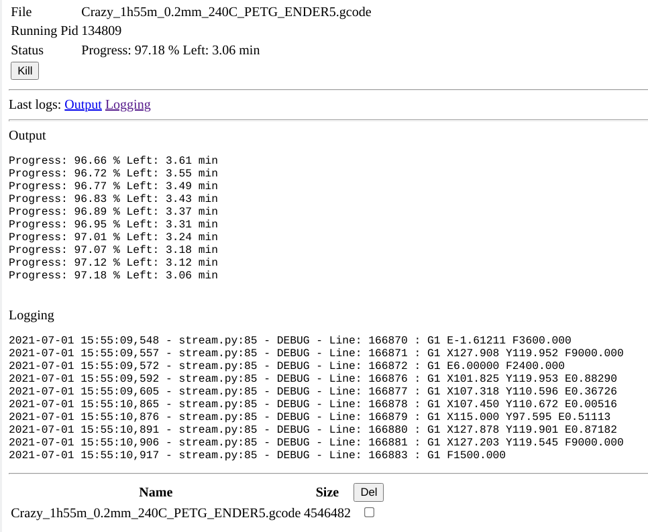This screenshot has height=532, width=648.
Task: Click the Size column header
Action: click(x=327, y=492)
